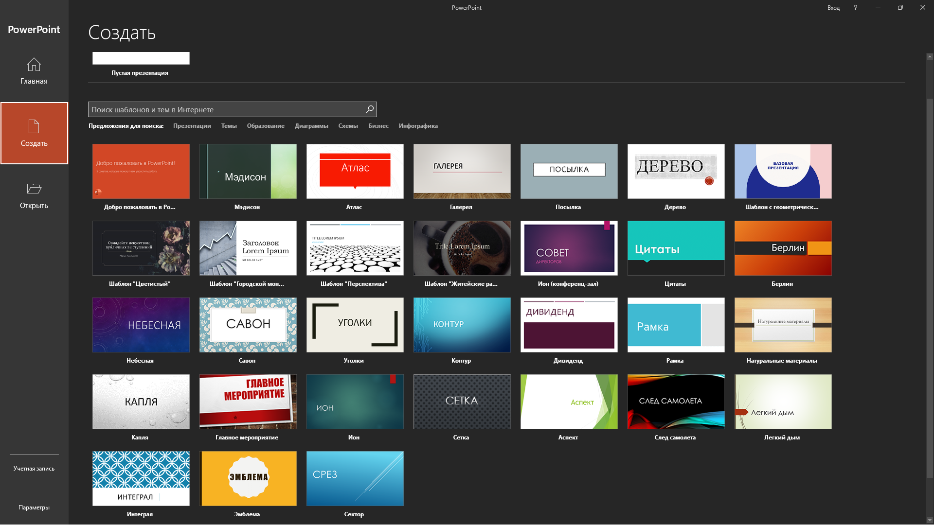Click the scrollbar down arrow
Image resolution: width=934 pixels, height=525 pixels.
tap(930, 520)
